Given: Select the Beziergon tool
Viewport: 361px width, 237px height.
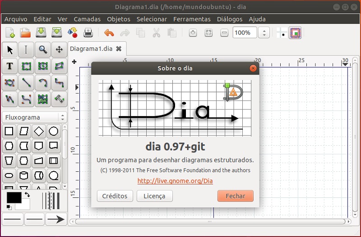Looking at the screenshot, I should (9, 83).
